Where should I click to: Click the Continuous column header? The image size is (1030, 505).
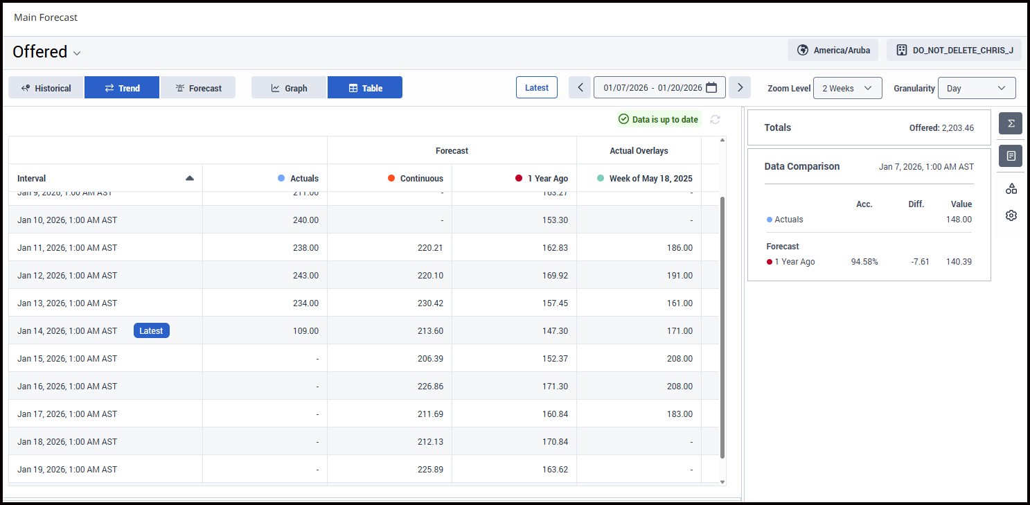coord(390,178)
